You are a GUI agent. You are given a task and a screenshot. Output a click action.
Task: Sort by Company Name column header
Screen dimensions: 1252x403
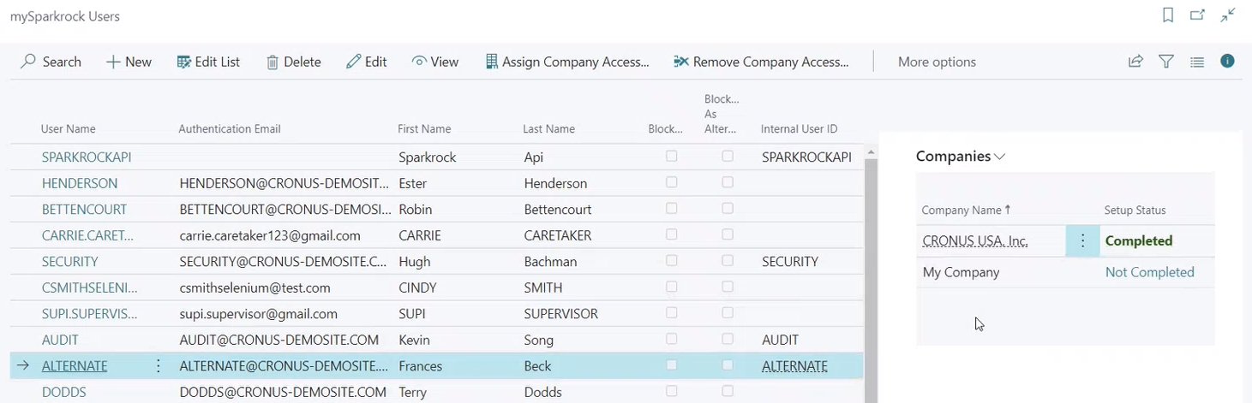966,210
